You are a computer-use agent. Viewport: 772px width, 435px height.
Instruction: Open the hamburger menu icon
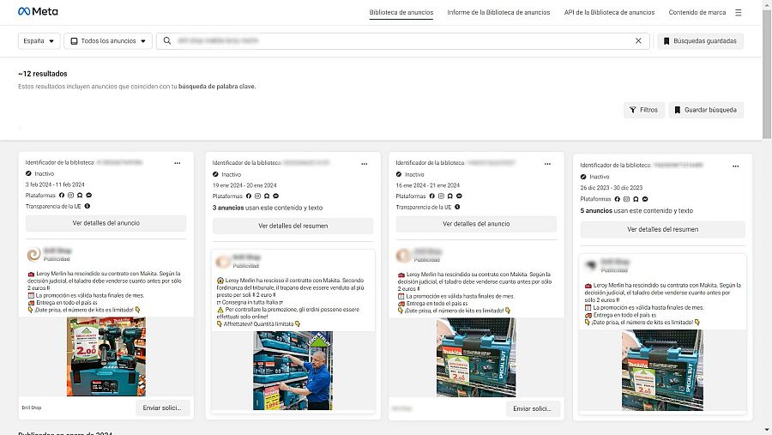tap(738, 12)
